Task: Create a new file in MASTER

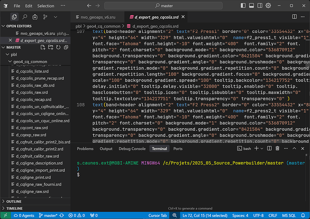Action: (43, 48)
